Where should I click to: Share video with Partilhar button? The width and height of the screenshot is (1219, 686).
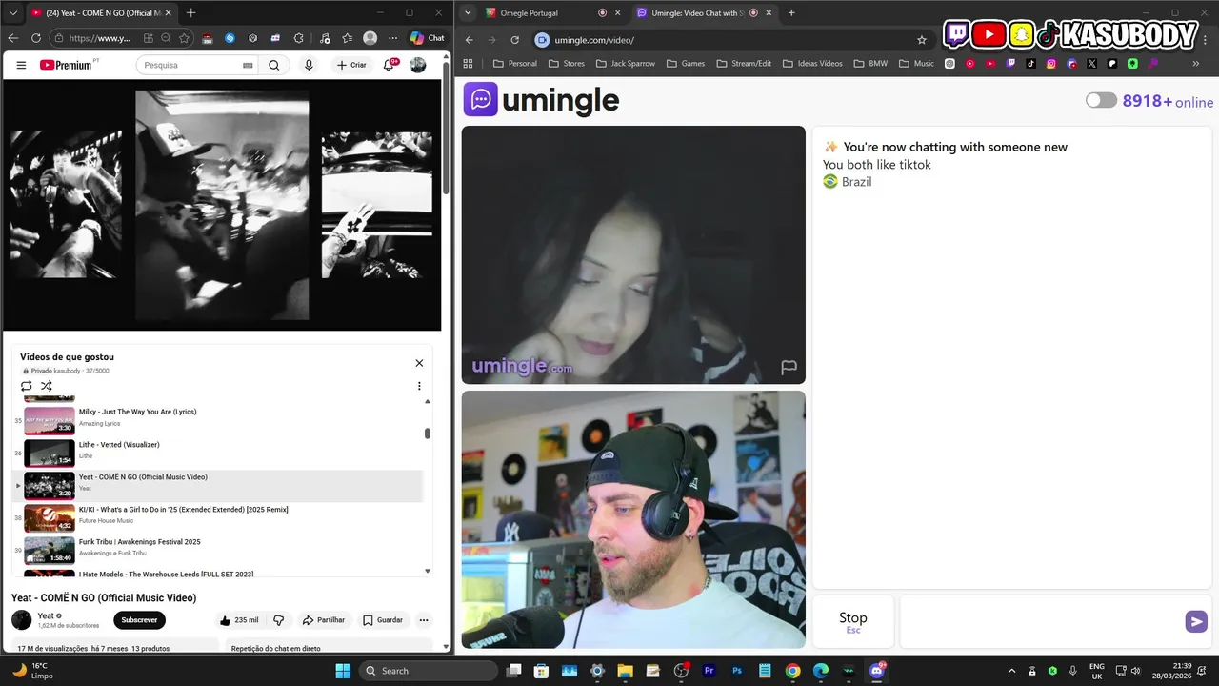click(x=324, y=620)
